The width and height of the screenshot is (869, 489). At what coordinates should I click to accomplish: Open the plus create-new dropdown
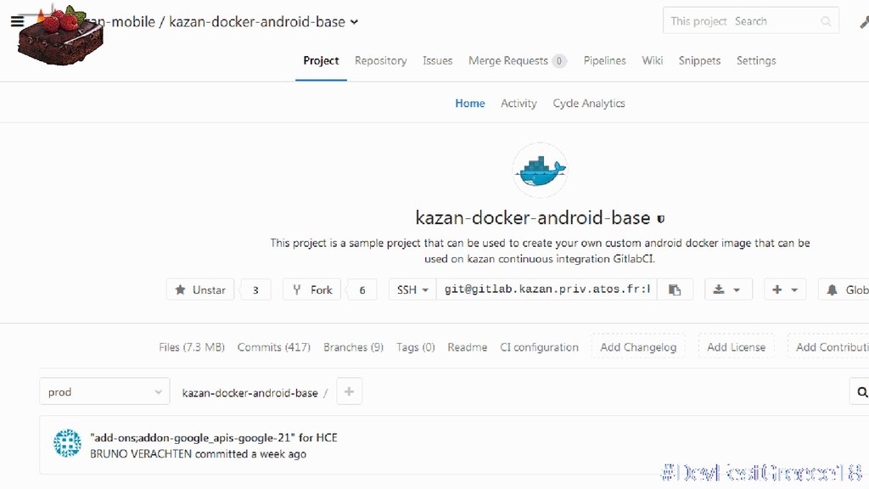coord(785,289)
